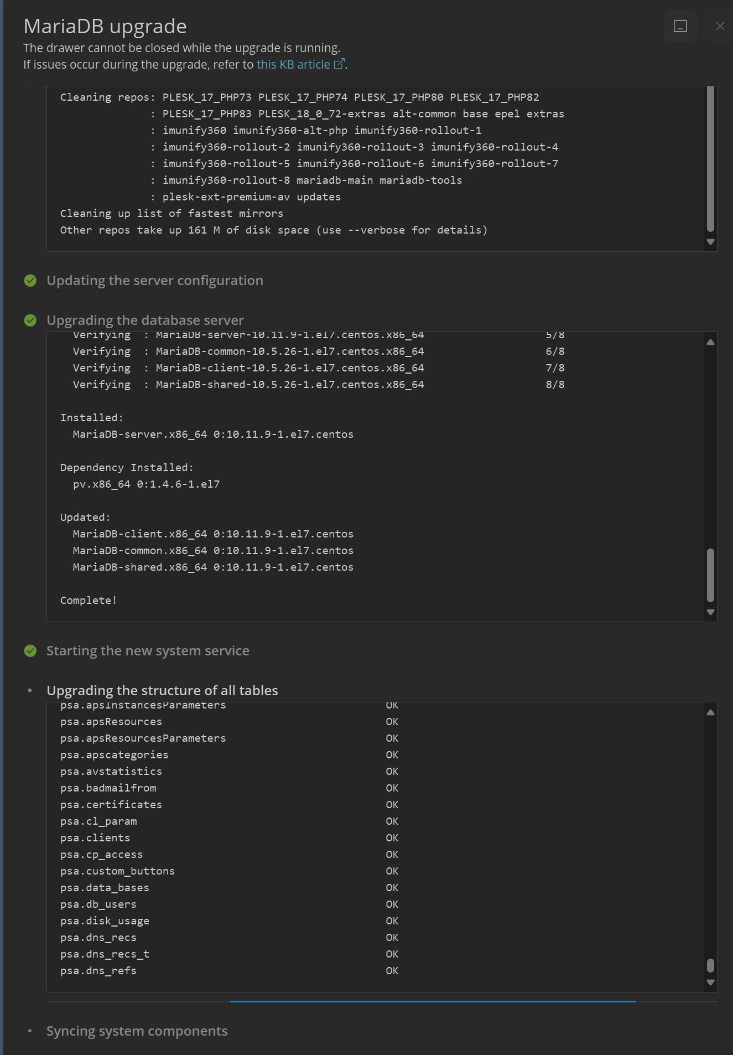Click green check beside 'Upgrading the database server'
Screen dimensions: 733x1055
(30, 320)
